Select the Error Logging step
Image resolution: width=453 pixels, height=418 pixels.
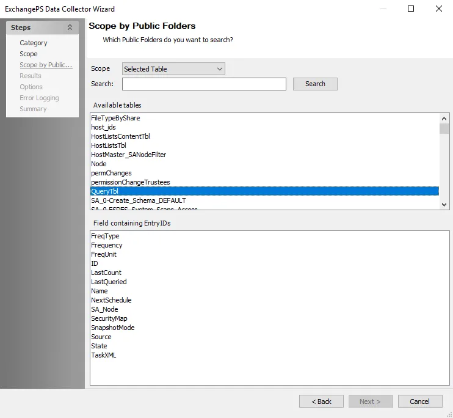[x=39, y=98]
